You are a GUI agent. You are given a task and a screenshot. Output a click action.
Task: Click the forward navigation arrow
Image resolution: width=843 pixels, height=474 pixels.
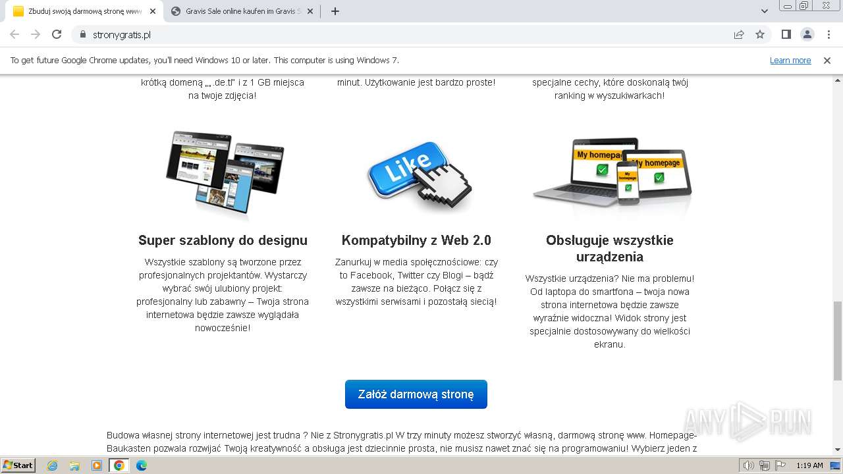point(36,34)
